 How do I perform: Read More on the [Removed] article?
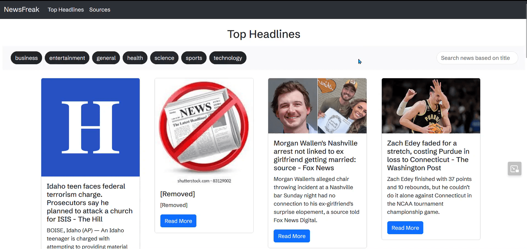[x=178, y=221]
